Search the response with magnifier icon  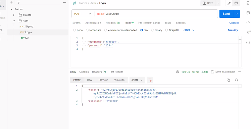(237, 80)
